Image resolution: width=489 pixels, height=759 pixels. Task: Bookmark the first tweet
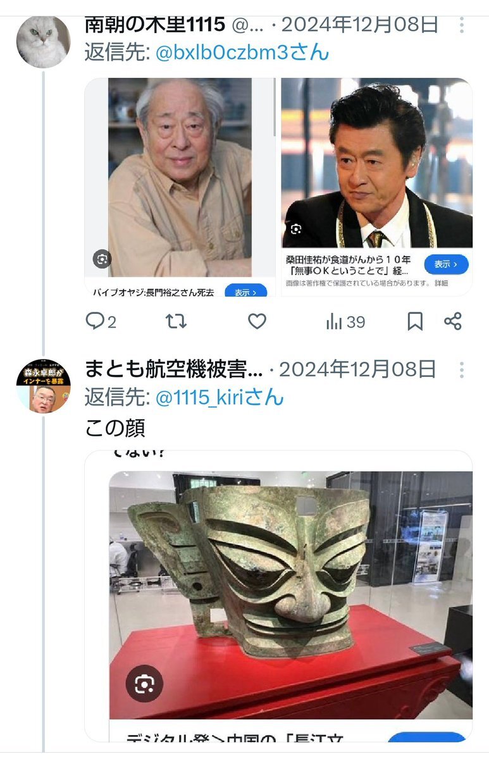pyautogui.click(x=415, y=321)
